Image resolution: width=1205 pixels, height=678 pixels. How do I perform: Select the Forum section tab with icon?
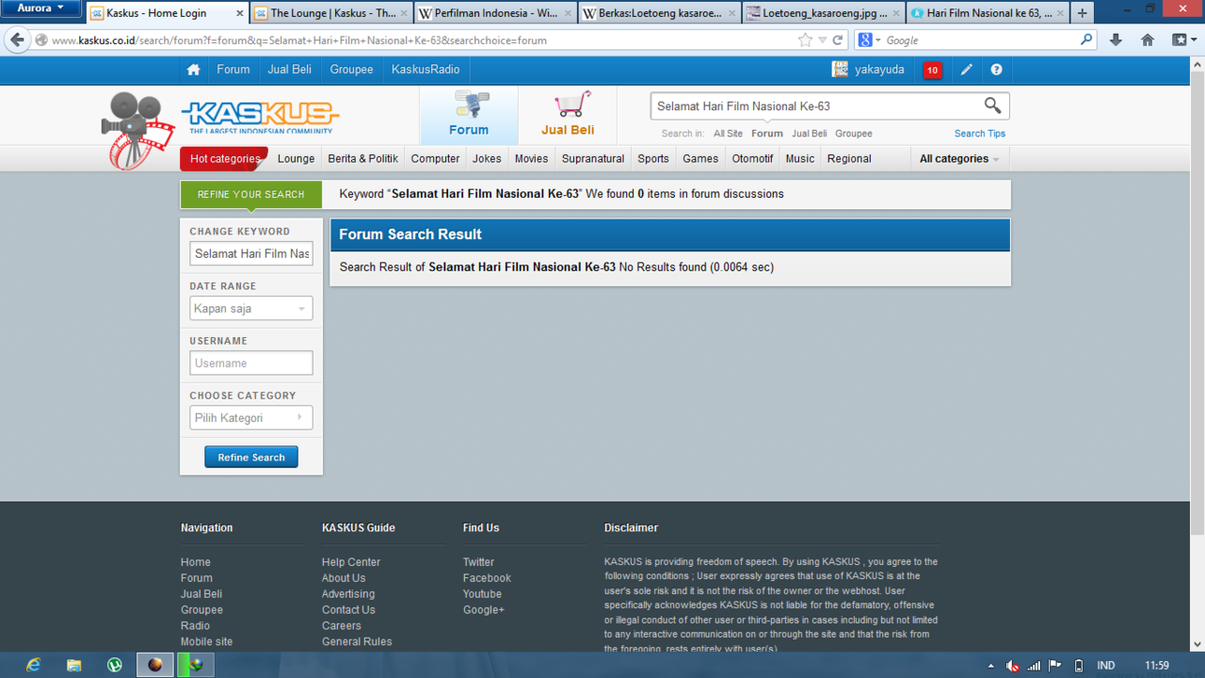(x=469, y=115)
